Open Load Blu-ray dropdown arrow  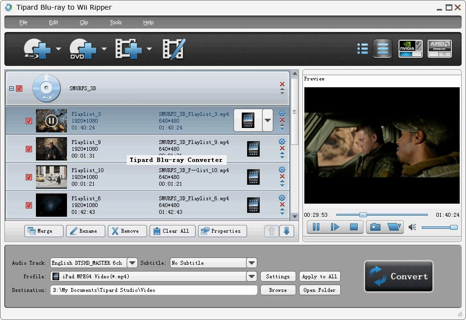click(58, 49)
